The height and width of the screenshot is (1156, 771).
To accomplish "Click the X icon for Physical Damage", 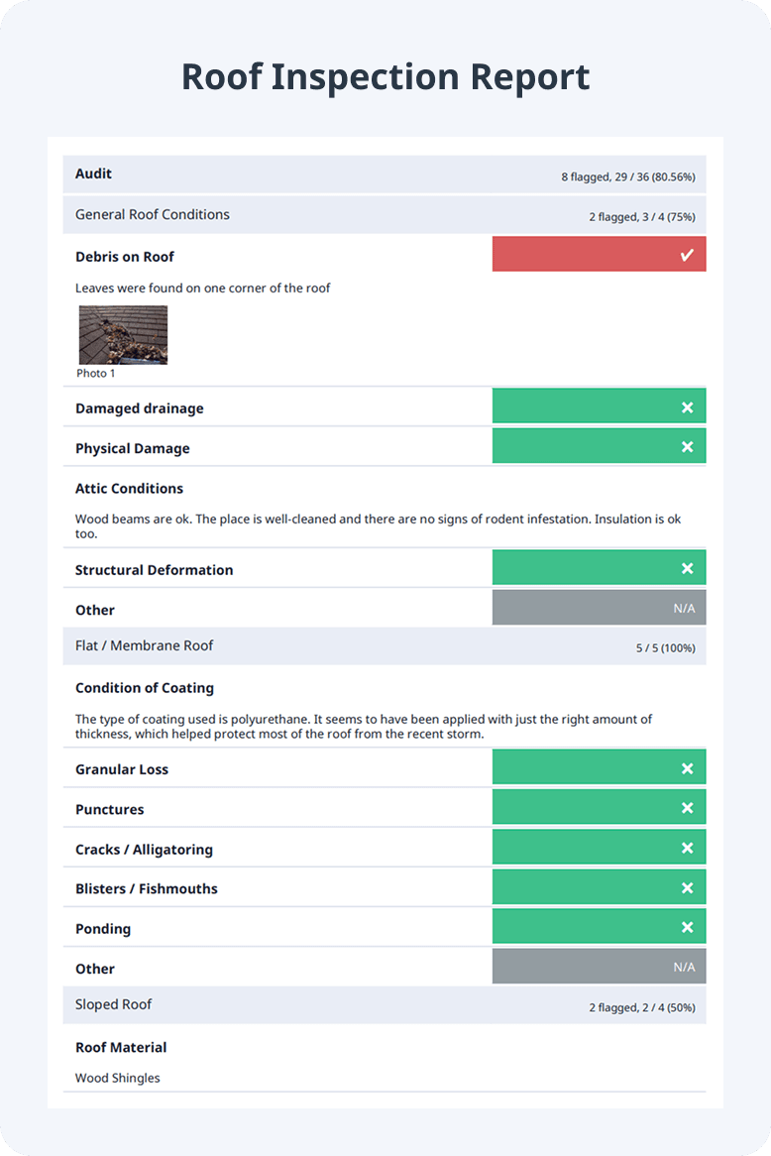I will 687,447.
